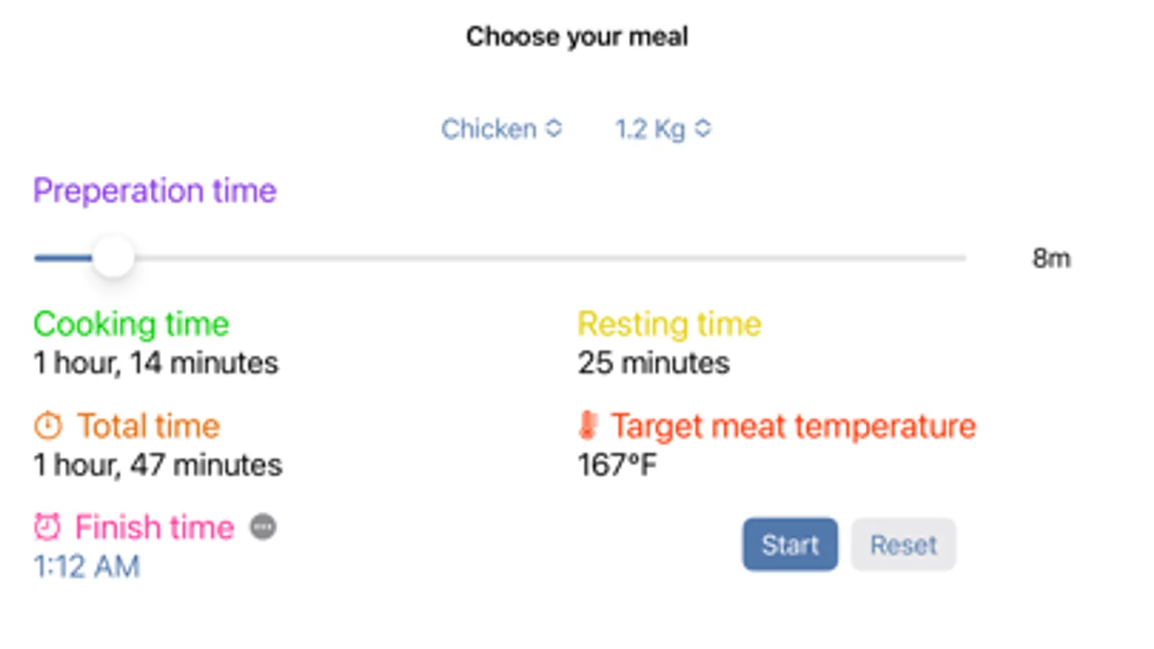Open the ellipsis options next to Finish time

pos(263,527)
